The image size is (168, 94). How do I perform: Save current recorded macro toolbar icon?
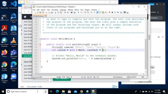(x=121, y=13)
